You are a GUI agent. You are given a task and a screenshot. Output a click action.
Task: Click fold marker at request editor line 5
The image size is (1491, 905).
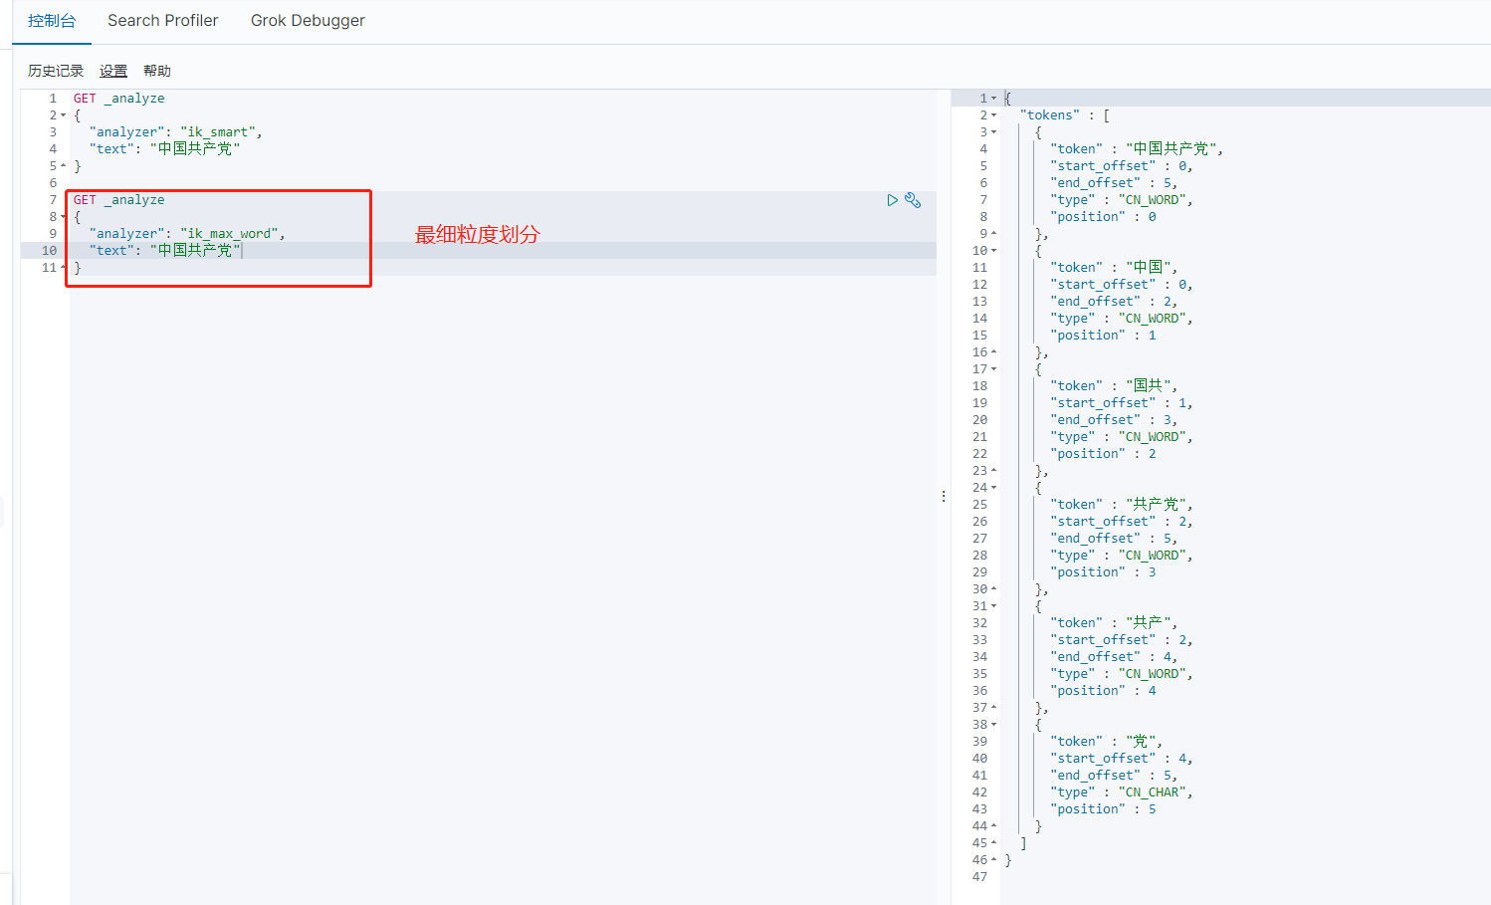click(x=64, y=166)
